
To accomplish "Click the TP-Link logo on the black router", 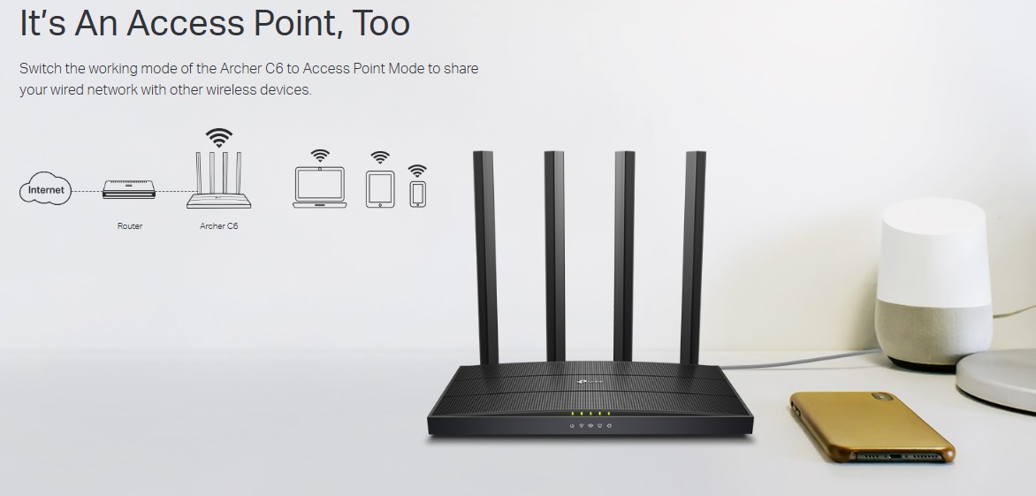I will pyautogui.click(x=590, y=381).
